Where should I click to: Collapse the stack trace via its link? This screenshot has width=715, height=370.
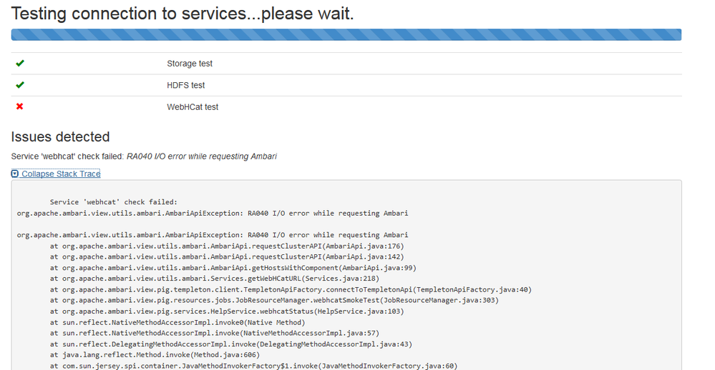pyautogui.click(x=61, y=174)
